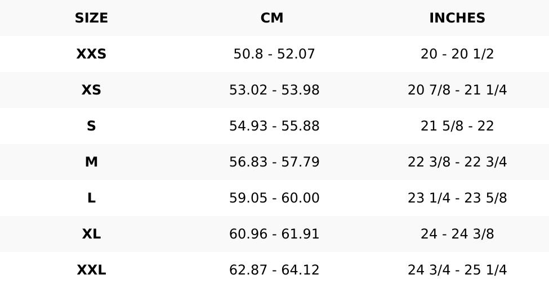Viewport: 549px width, 288px height.
Task: Click the SIZE column header
Action: 91,18
